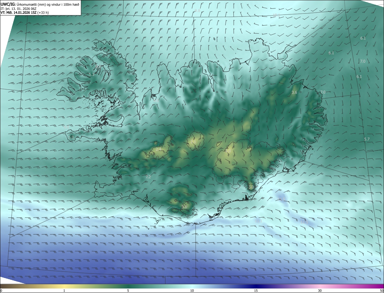Click the 5.7 value label on the map
Viewport: 384px width, 293px height.
[x=367, y=139]
